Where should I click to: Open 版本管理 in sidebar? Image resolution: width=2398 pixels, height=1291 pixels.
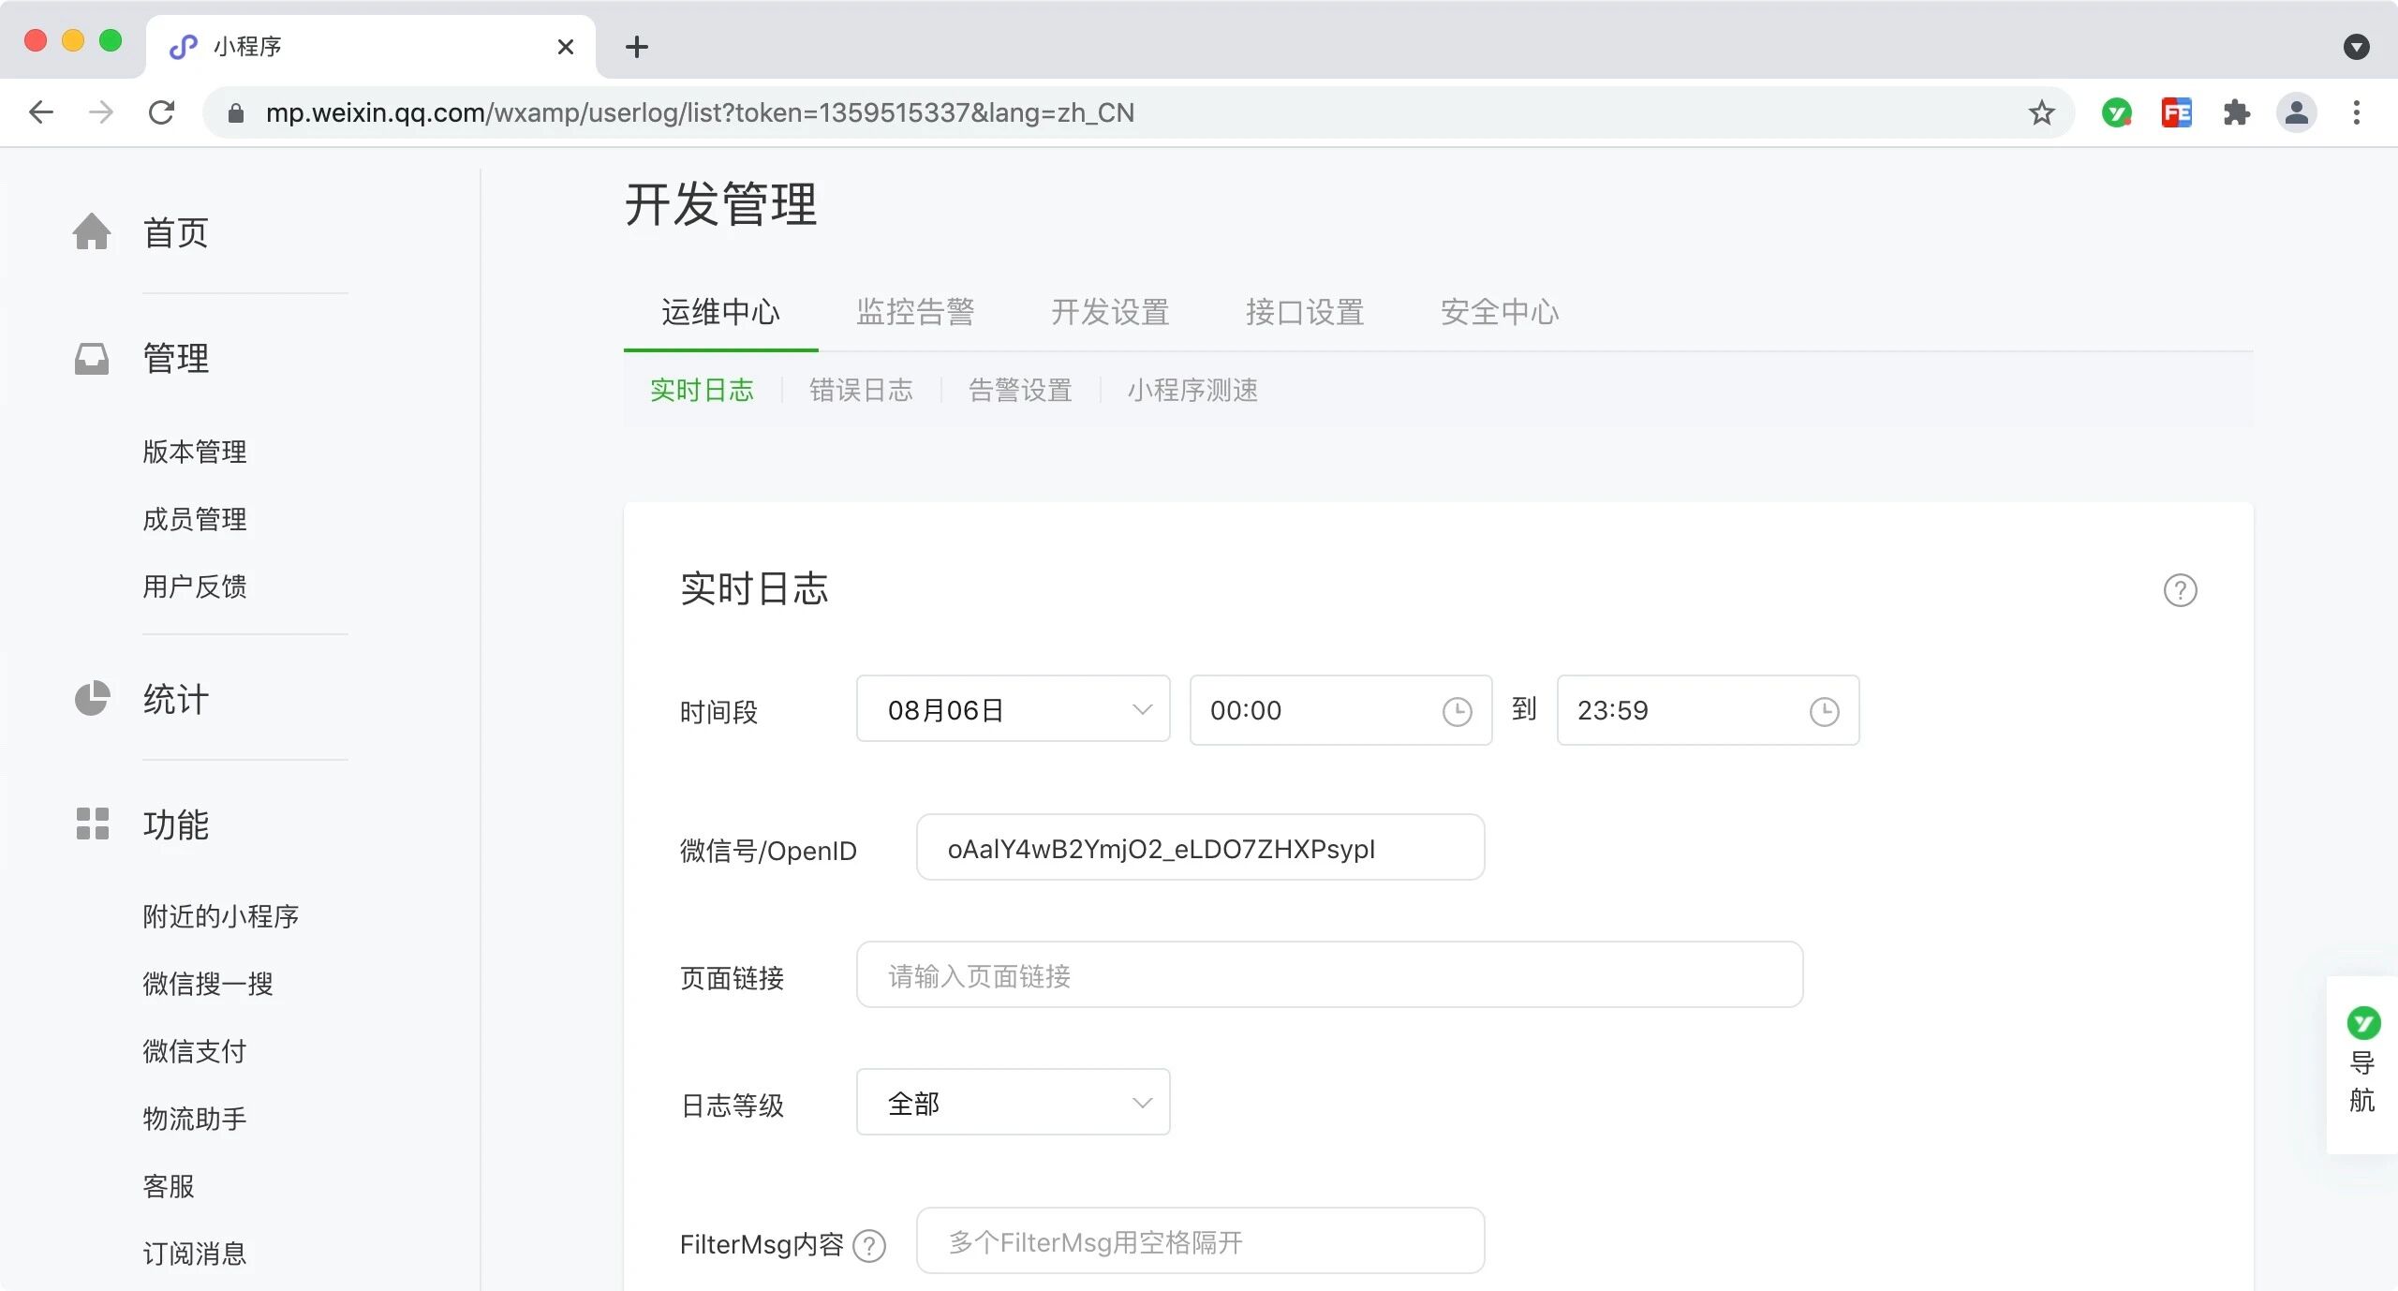pyautogui.click(x=195, y=452)
